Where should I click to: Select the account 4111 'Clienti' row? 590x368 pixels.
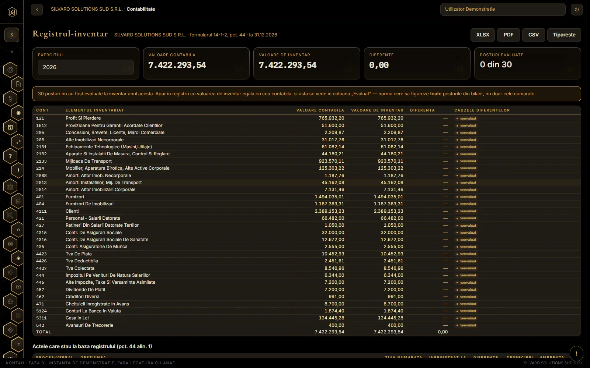click(307, 211)
